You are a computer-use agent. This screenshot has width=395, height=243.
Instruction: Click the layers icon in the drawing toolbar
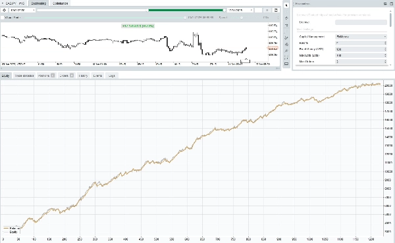[286, 44]
